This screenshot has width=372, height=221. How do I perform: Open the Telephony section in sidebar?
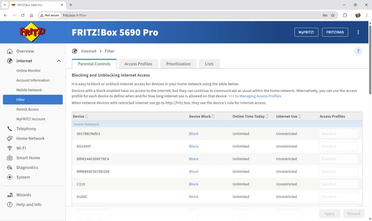coord(26,128)
